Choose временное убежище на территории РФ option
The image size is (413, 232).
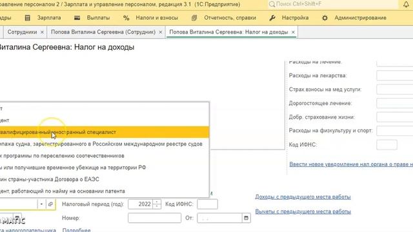tap(105, 168)
